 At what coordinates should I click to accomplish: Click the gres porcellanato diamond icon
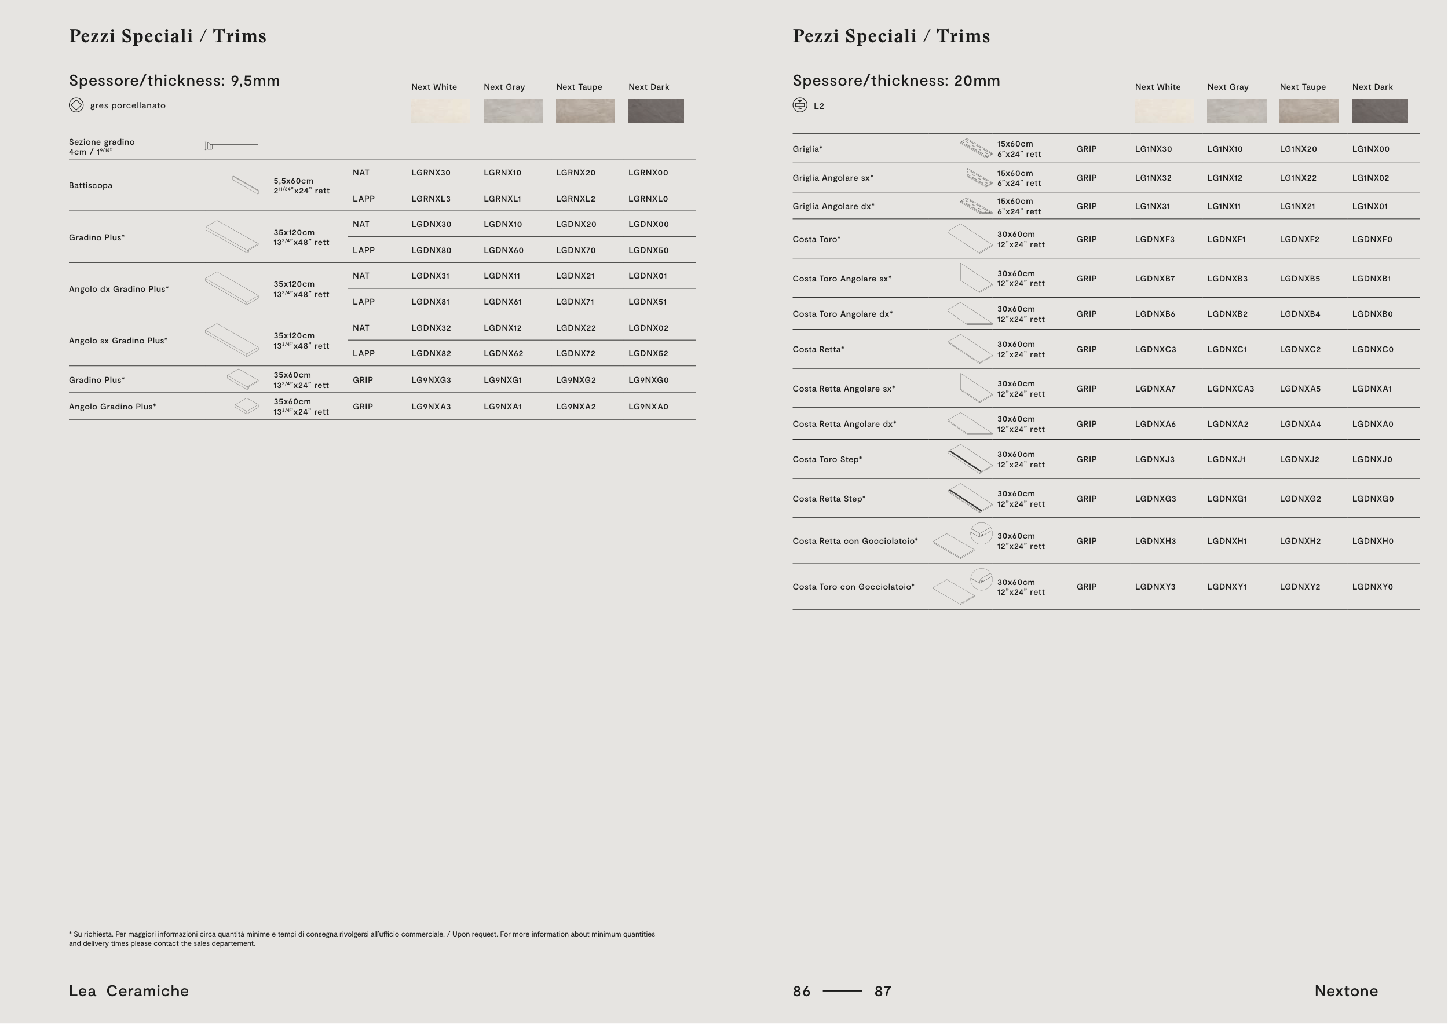[76, 105]
